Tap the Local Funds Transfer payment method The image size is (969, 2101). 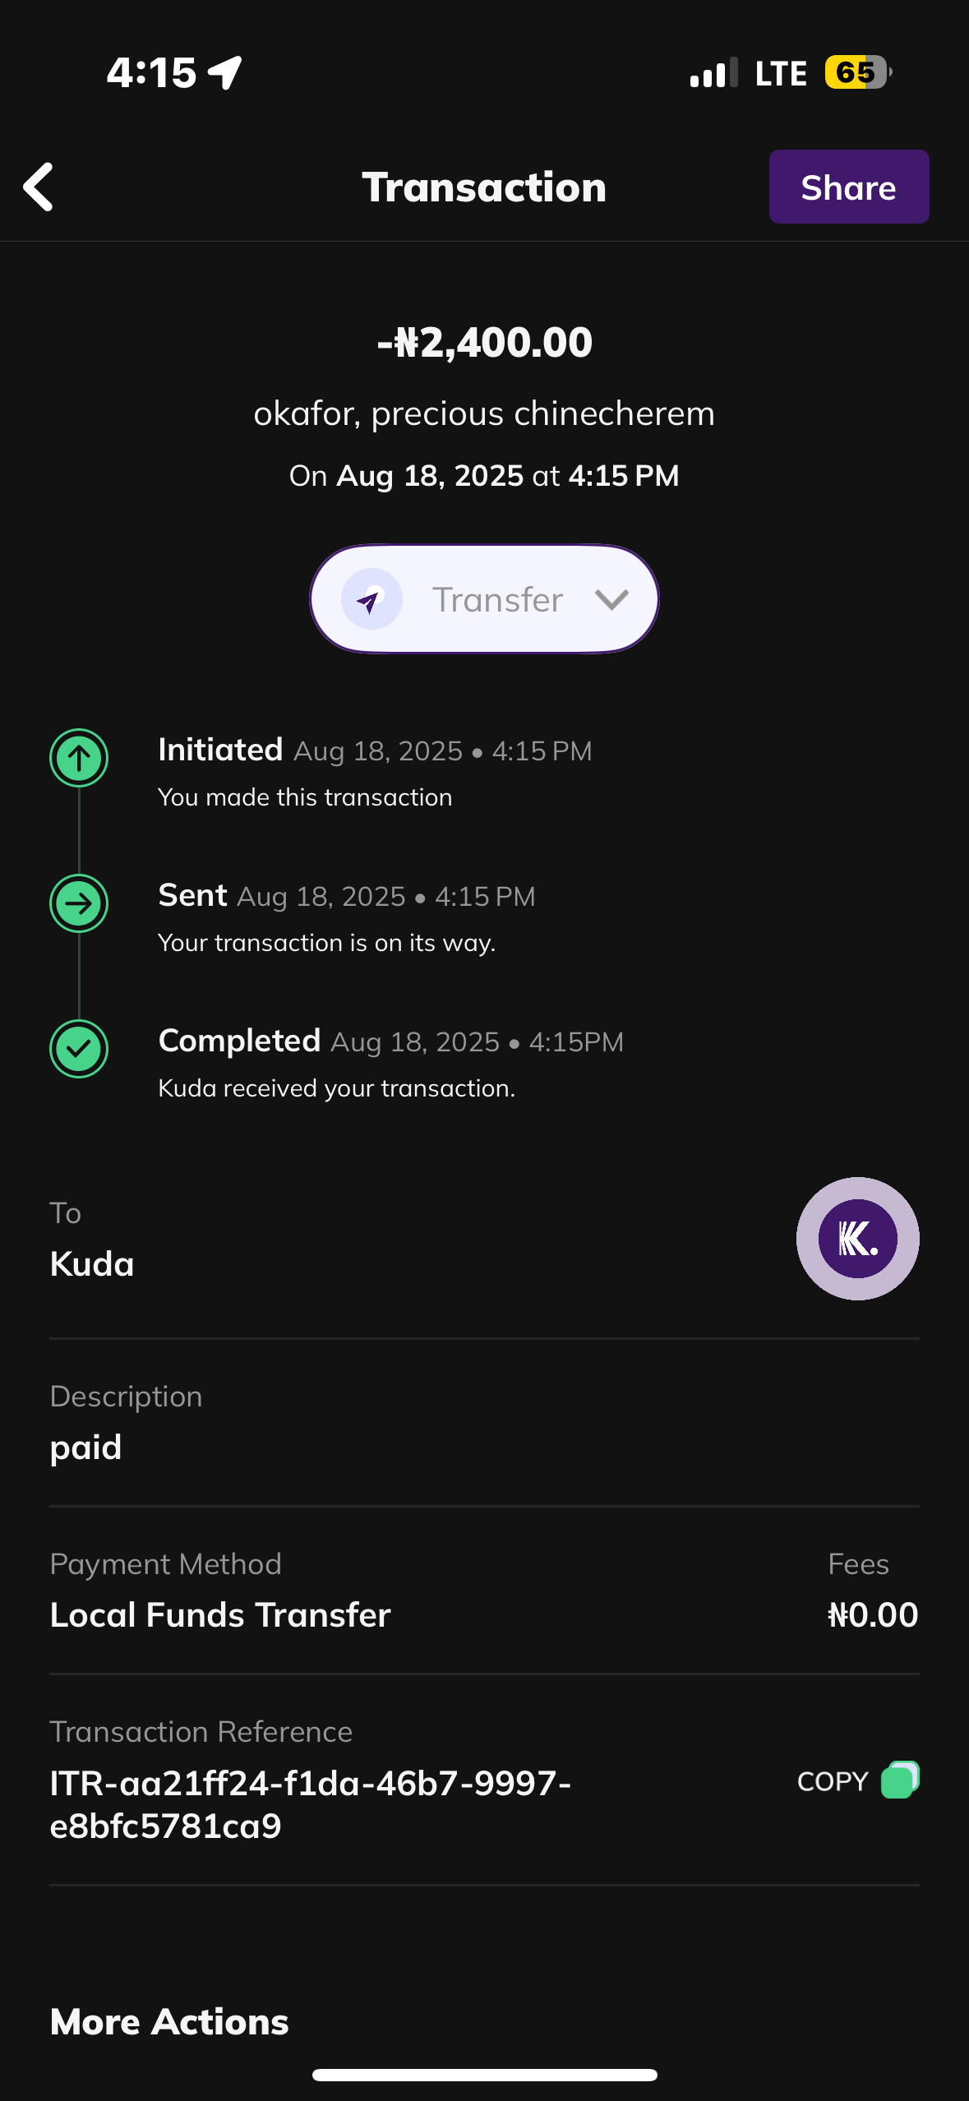tap(220, 1614)
